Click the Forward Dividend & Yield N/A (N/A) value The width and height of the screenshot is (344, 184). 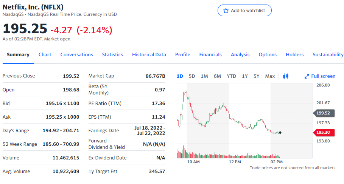click(x=154, y=144)
